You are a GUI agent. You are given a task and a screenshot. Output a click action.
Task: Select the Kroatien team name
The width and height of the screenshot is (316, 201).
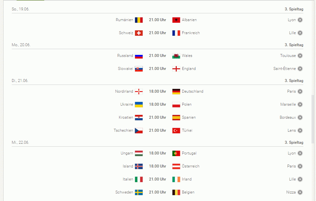pyautogui.click(x=126, y=117)
